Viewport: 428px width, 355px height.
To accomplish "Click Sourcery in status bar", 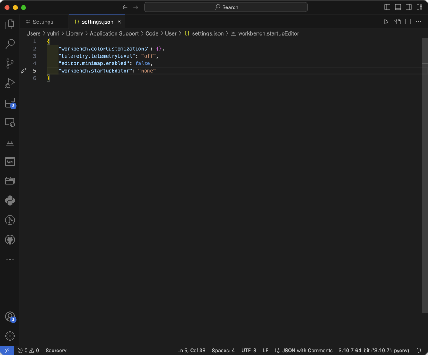I will coord(56,351).
